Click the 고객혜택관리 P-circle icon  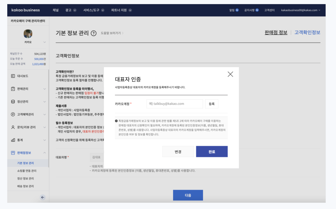pos(13,114)
